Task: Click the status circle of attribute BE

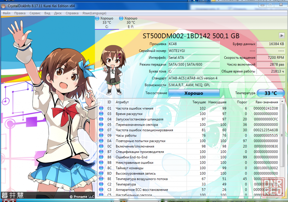Action: pyautogui.click(x=101, y=179)
